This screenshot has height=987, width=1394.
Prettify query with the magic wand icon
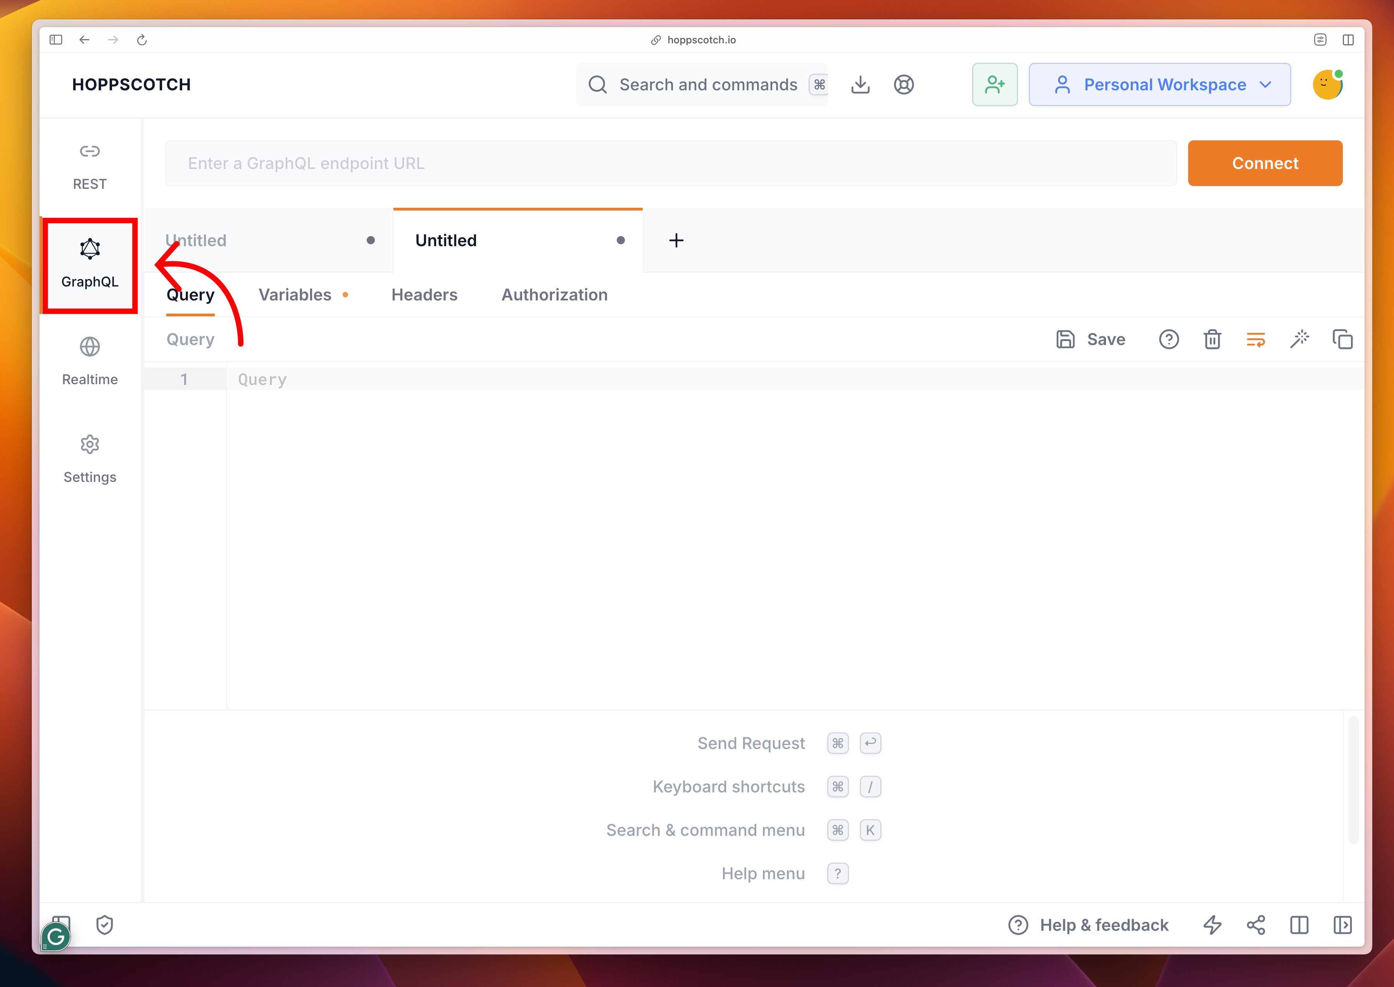[1299, 339]
